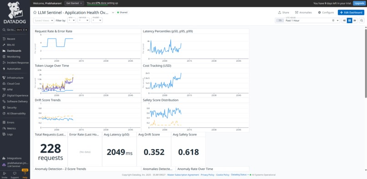This screenshot has width=367, height=179.
Task: Open the Privacy Policy link
Action: (x=207, y=175)
